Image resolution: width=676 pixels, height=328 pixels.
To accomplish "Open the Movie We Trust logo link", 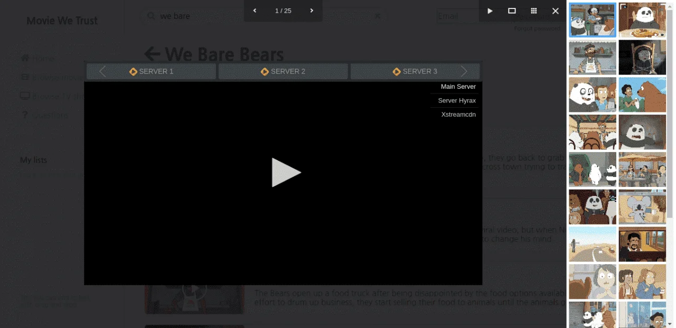I will [x=62, y=21].
